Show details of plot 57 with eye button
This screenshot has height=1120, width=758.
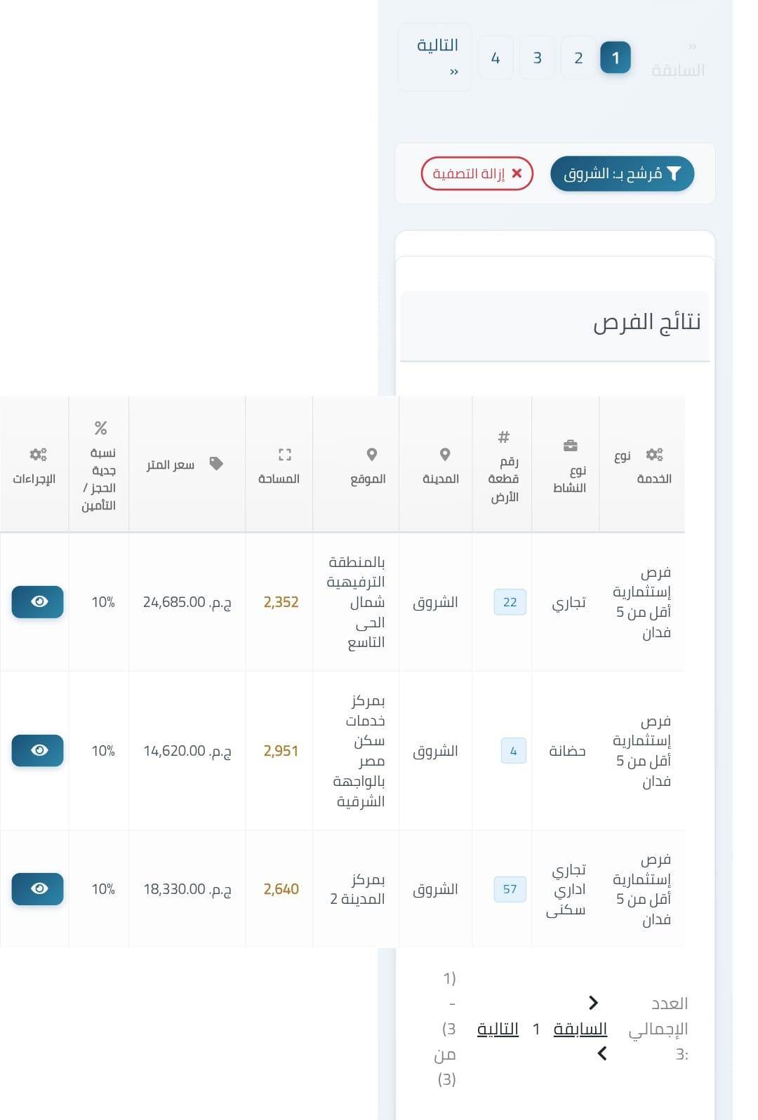(38, 888)
